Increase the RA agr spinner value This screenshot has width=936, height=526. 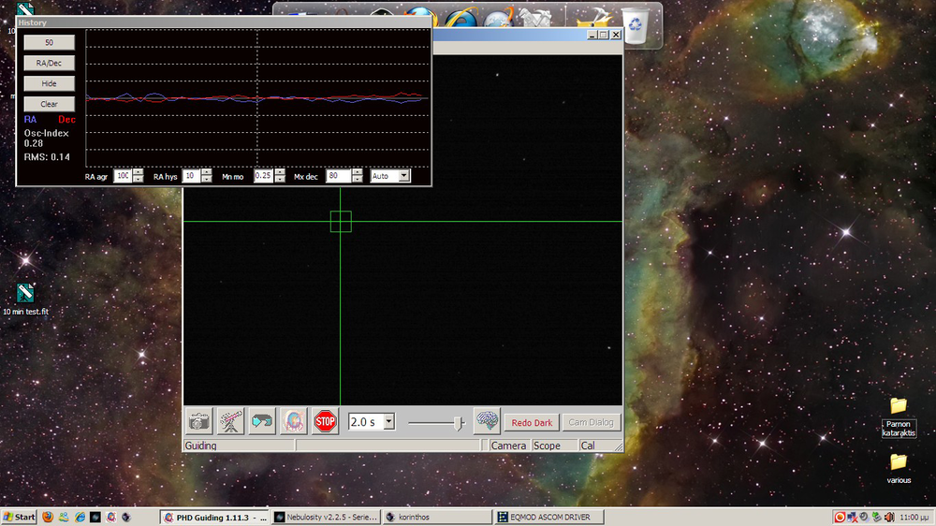[x=138, y=172]
